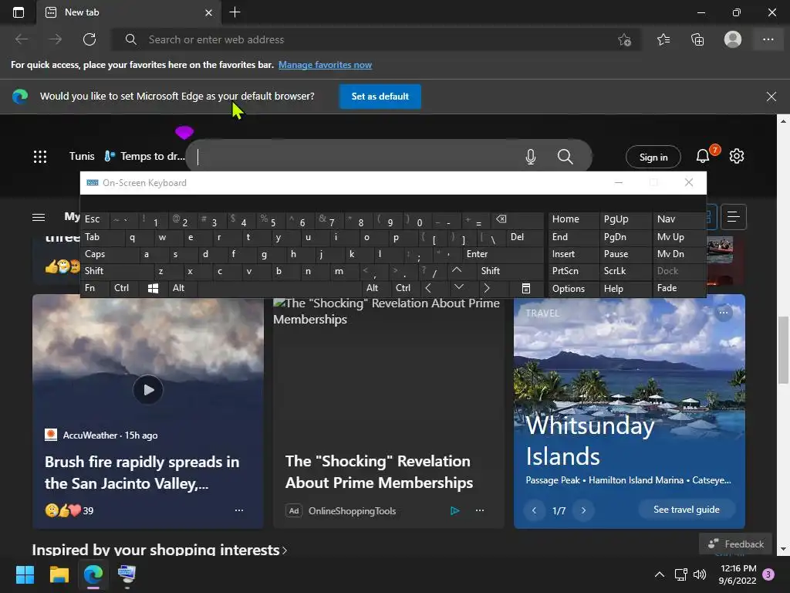Open Windows Start menu
The image size is (790, 593).
pyautogui.click(x=25, y=574)
